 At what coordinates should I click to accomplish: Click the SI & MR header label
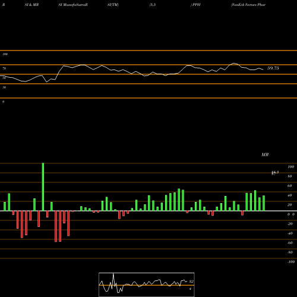(31, 5)
